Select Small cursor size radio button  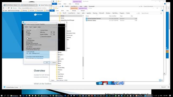[x=27, y=32]
